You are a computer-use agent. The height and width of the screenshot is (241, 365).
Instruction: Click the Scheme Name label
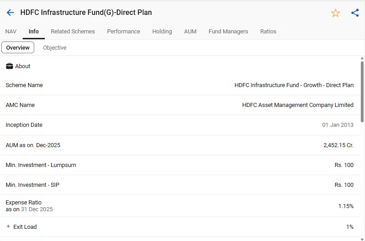tap(24, 85)
